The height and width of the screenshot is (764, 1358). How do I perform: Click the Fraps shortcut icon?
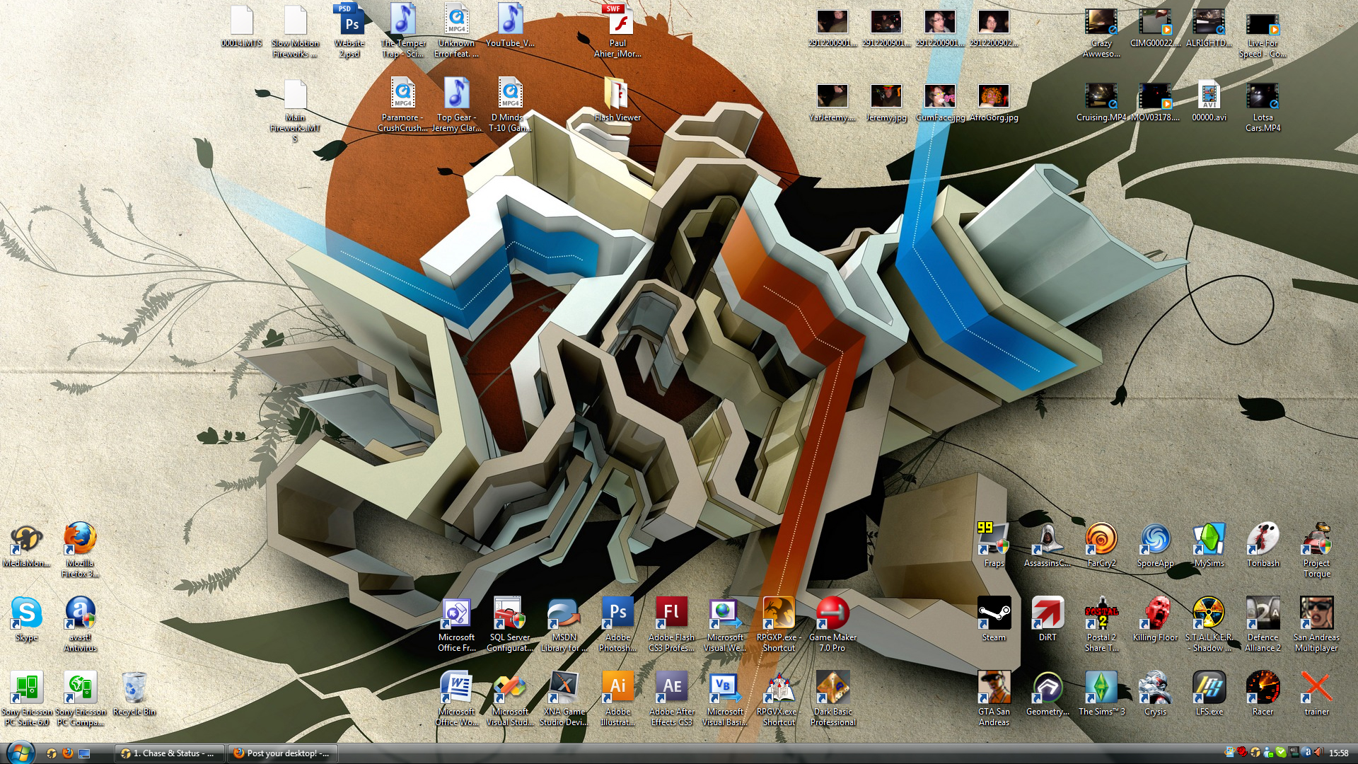994,540
